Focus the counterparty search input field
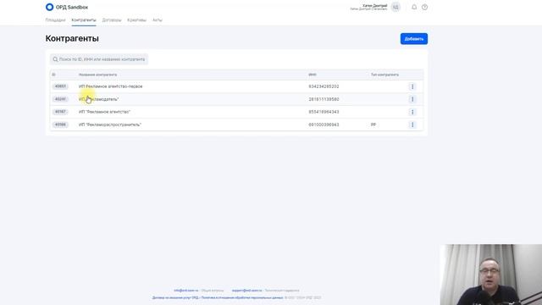The width and height of the screenshot is (542, 305). (99, 59)
